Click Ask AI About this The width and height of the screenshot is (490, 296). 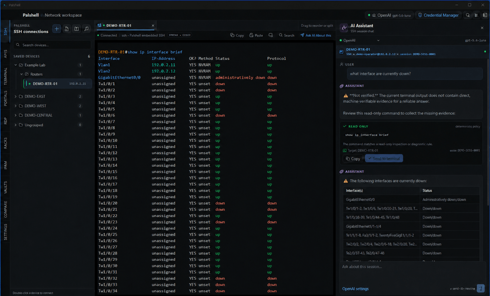(316, 35)
